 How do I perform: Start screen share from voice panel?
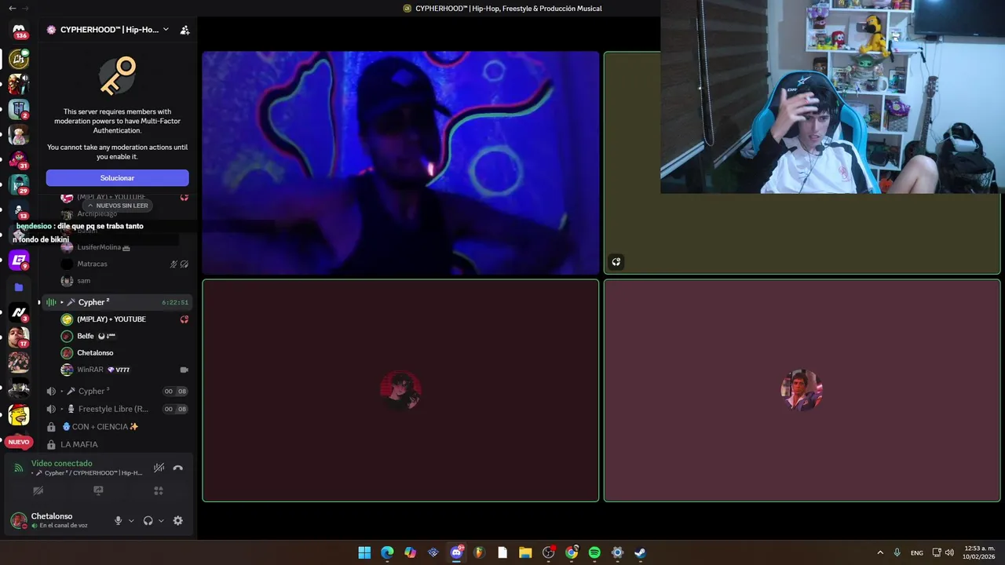pyautogui.click(x=98, y=490)
